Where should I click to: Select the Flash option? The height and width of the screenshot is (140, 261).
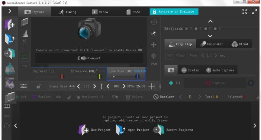pos(181,55)
